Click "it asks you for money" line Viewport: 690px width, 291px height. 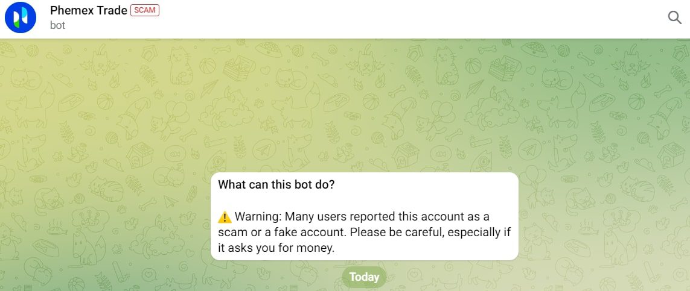(x=276, y=248)
